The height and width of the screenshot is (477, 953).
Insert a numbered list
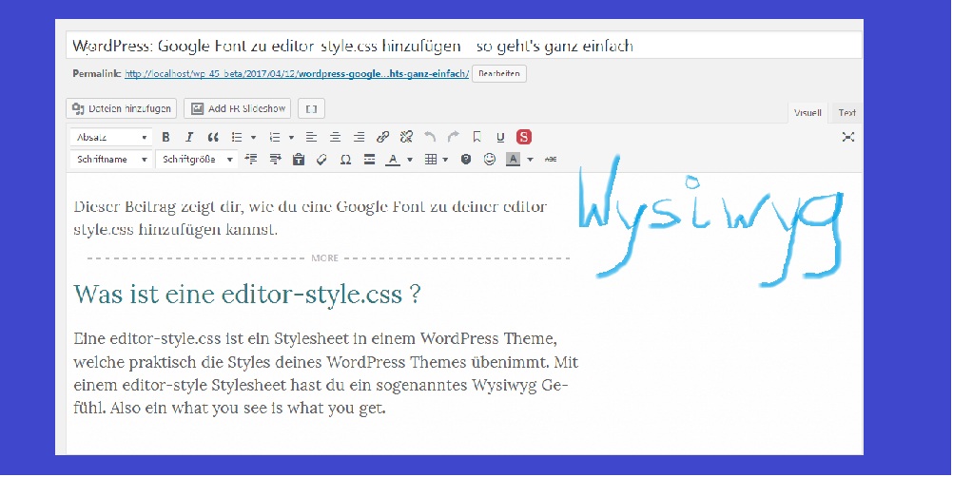275,137
